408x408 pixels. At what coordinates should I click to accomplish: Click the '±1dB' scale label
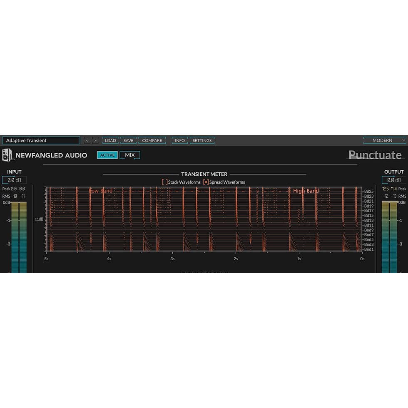(39, 219)
